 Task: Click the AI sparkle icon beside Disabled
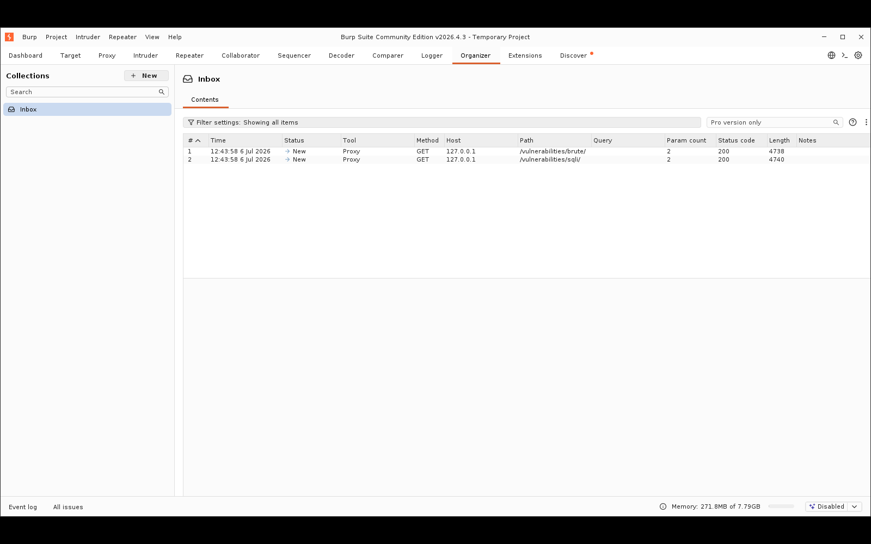coord(812,506)
